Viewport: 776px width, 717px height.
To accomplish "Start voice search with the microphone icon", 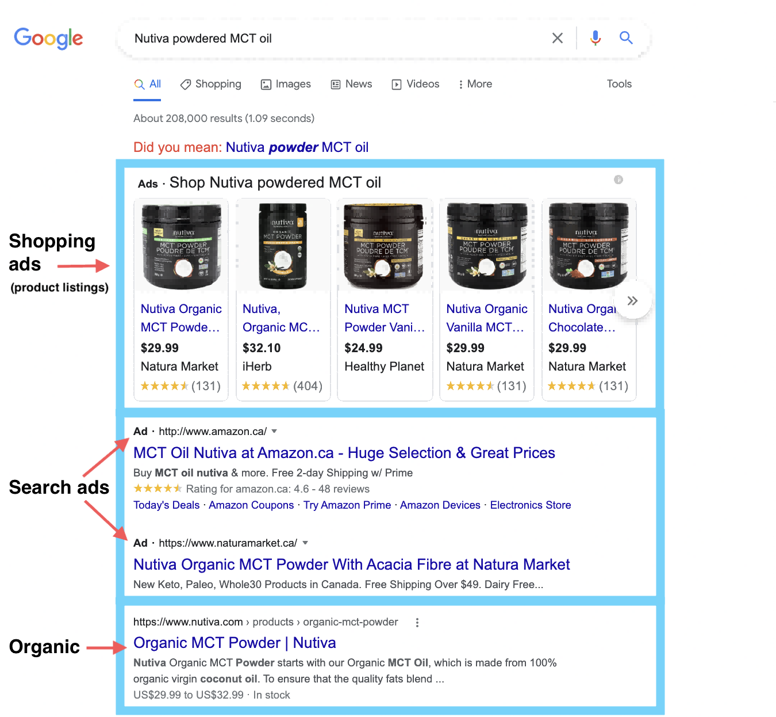I will click(596, 38).
